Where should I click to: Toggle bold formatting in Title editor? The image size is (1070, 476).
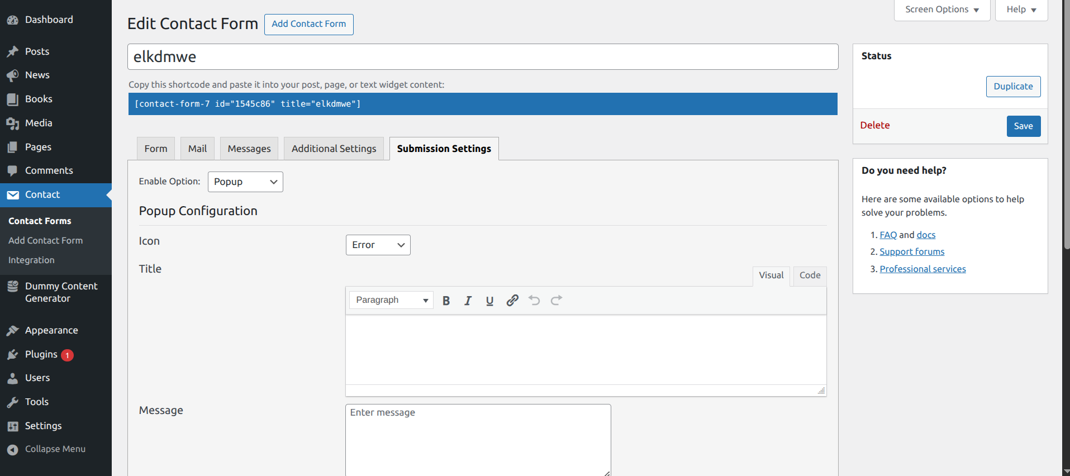pos(446,301)
